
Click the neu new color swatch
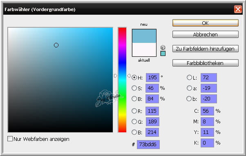(x=144, y=36)
